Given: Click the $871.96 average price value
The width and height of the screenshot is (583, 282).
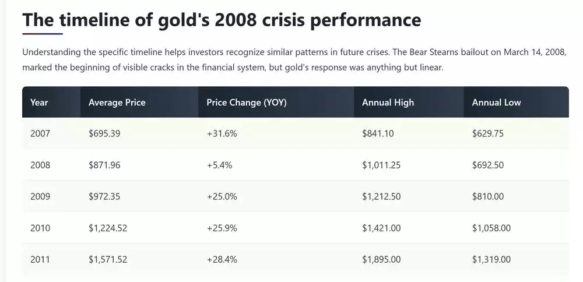Looking at the screenshot, I should pos(104,165).
